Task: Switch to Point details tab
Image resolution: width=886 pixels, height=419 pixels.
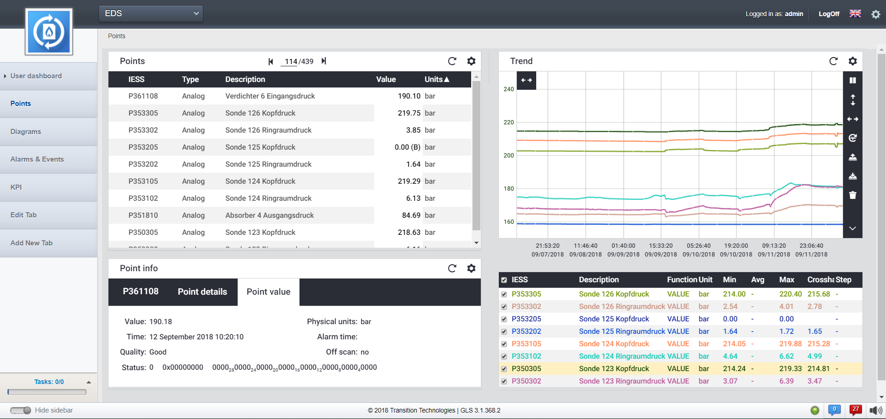Action: pos(202,292)
